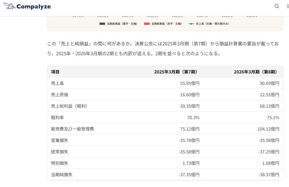
Task: Click the 売上原価 row label
Action: [x=59, y=95]
